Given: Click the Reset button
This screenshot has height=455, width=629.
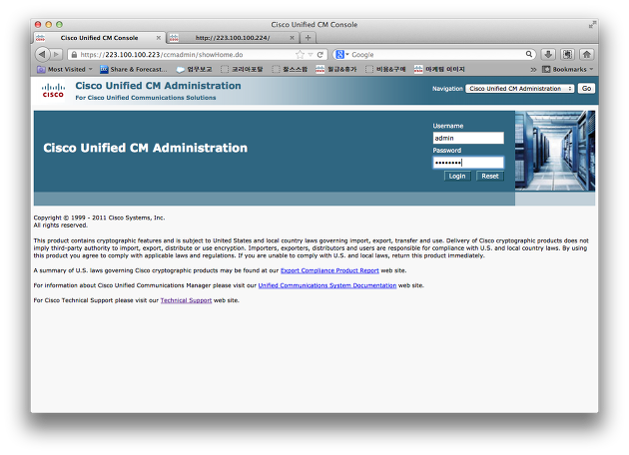Looking at the screenshot, I should (x=490, y=176).
